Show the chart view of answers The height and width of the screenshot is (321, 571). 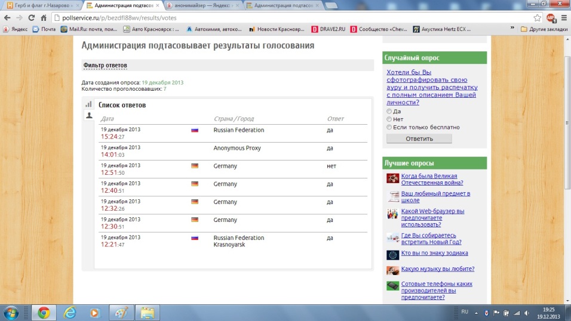88,104
